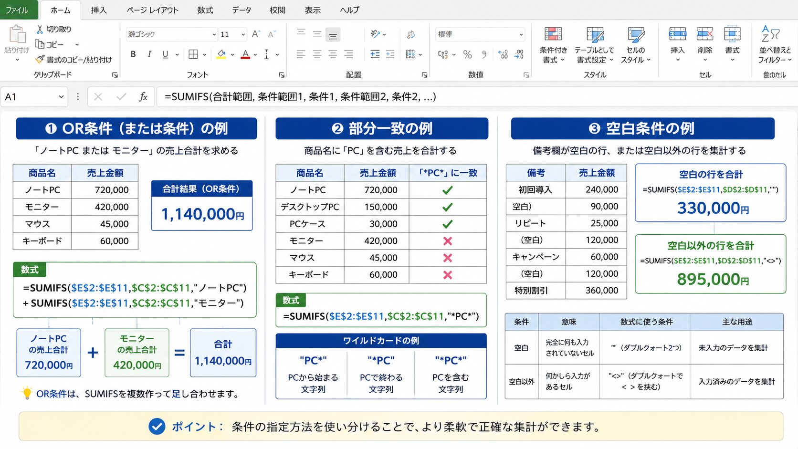Open the font name 游ゴシック dropdown
798x449 pixels.
[x=214, y=34]
